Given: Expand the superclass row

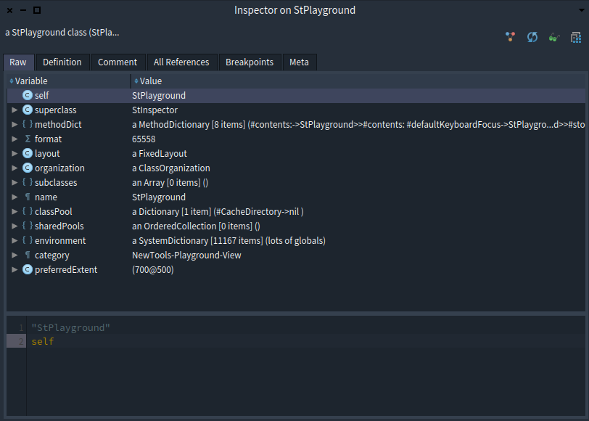Looking at the screenshot, I should (15, 110).
